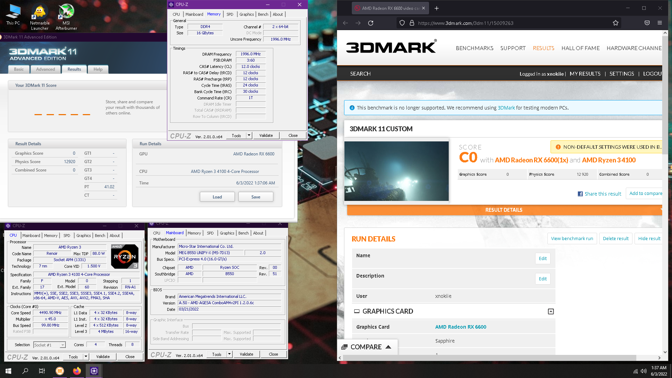Viewport: 672px width, 378px height.
Task: Open Tools dropdown arrow in Memory CPU-Z window
Action: point(249,135)
